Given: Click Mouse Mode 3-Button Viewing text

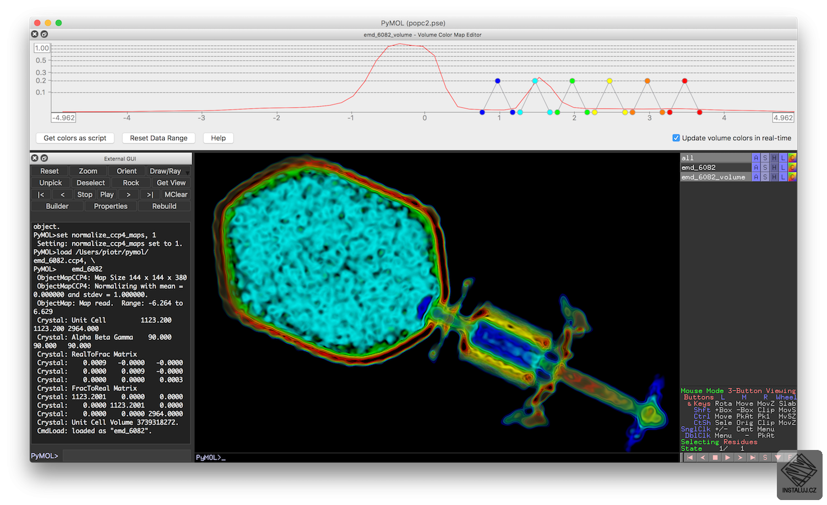Looking at the screenshot, I should click(x=738, y=391).
